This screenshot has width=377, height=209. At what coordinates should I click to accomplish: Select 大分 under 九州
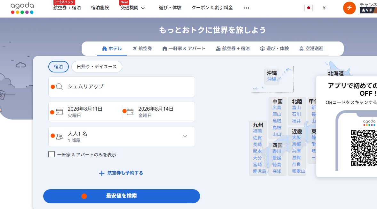tap(257, 158)
